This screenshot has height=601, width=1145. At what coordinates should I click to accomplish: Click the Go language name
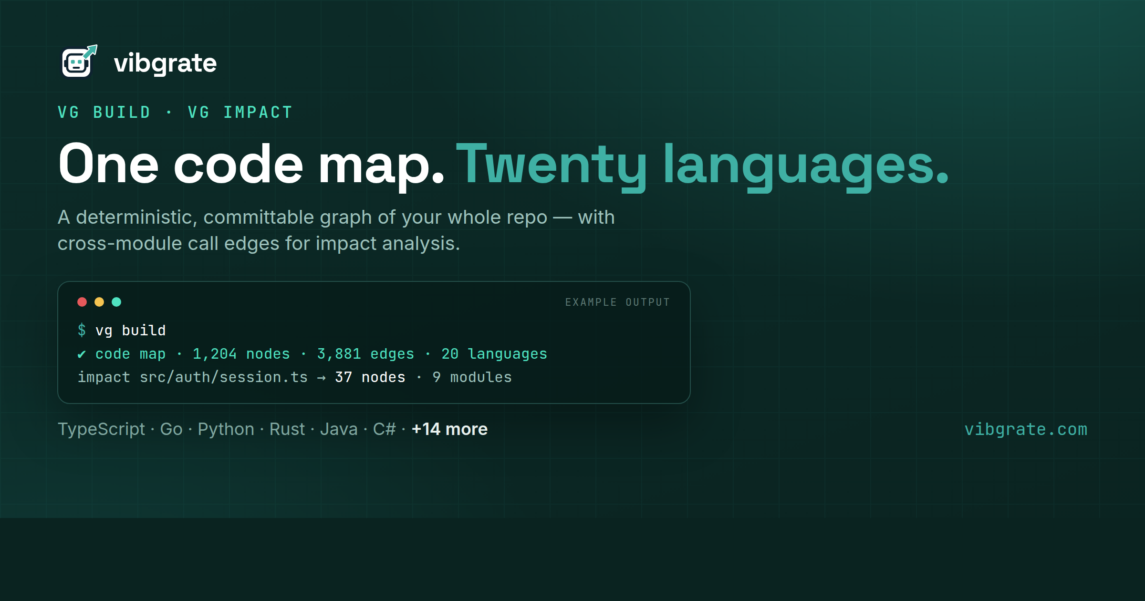(171, 429)
